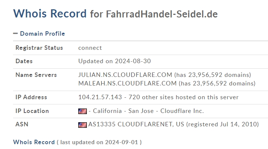
Task: Click the minus icon beside Domain Profile
Action: pyautogui.click(x=15, y=33)
